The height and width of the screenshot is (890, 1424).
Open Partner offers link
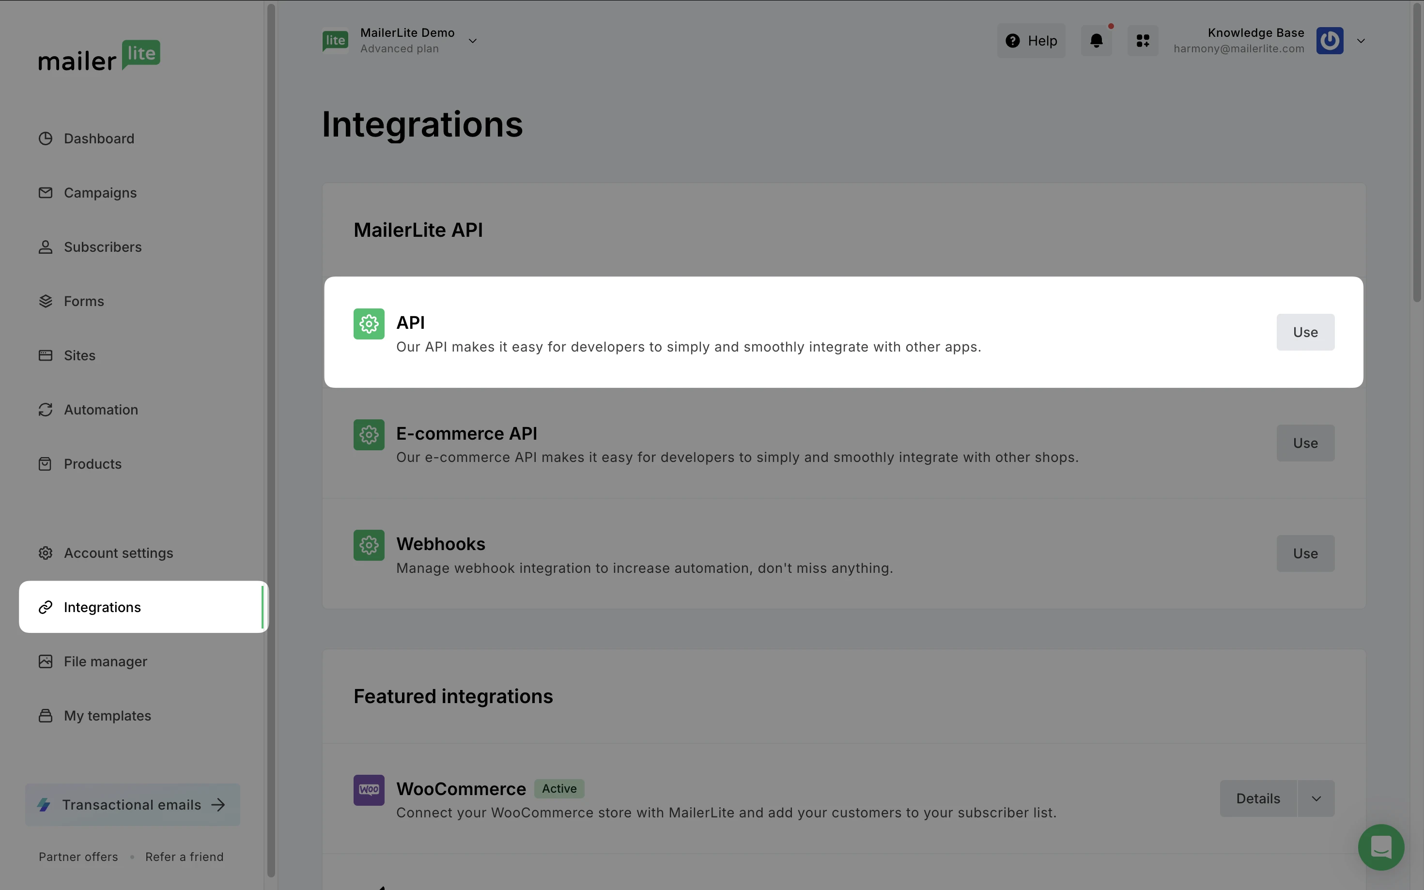[x=78, y=857]
